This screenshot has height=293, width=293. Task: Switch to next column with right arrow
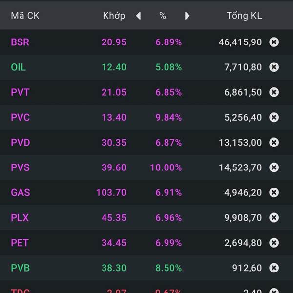[187, 16]
